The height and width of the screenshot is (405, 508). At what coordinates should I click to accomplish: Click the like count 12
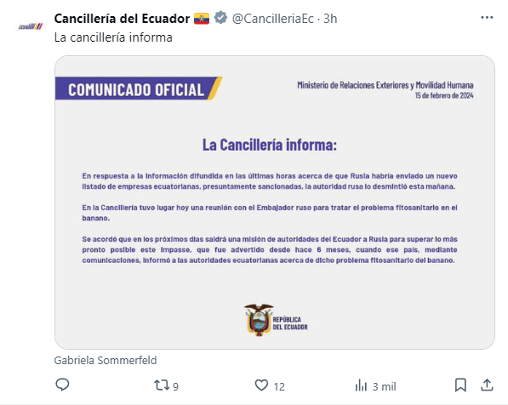click(x=279, y=386)
